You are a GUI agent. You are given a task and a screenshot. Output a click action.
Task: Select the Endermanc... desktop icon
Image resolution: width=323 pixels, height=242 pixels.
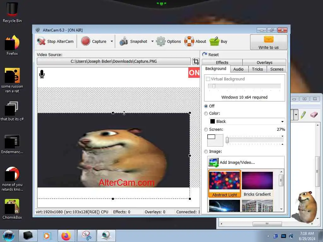[12, 144]
